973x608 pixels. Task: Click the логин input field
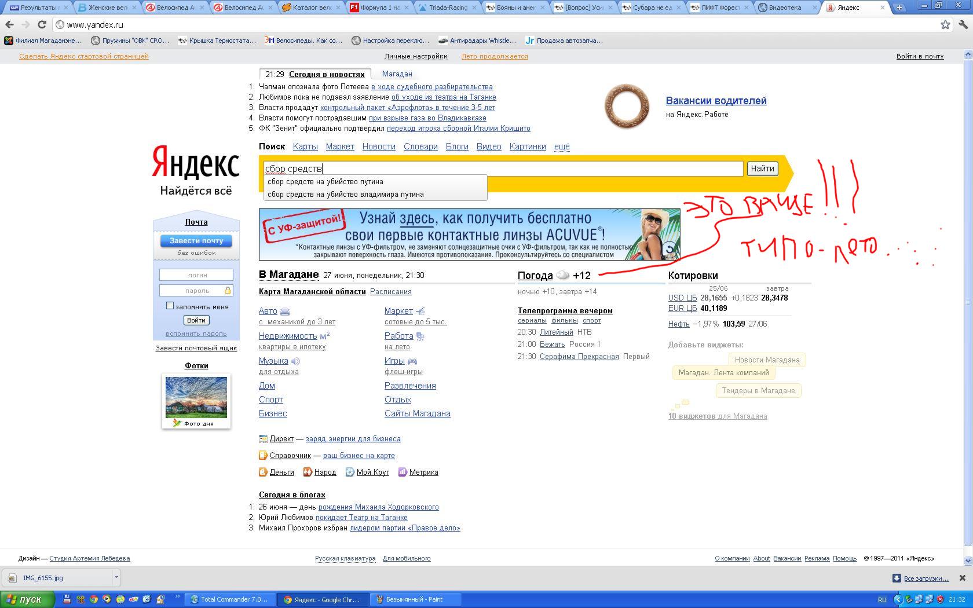tap(196, 275)
